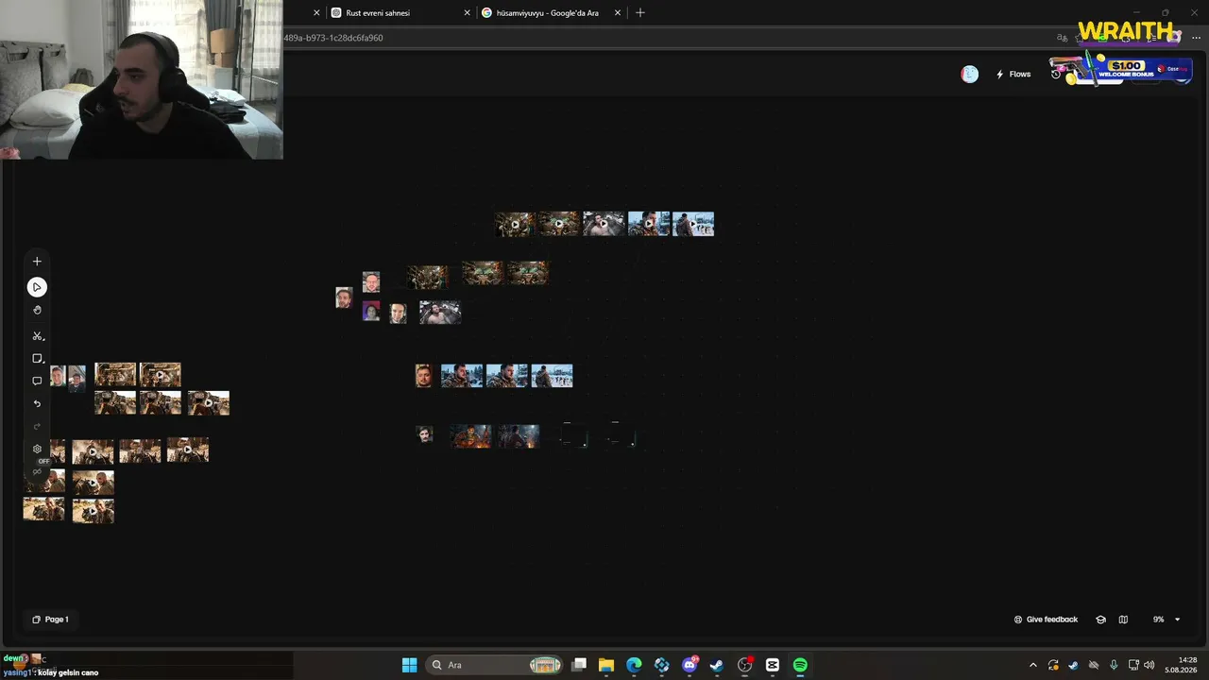Select the rightmost snowy scene thumbnail in top row
Viewport: 1209px width, 680px height.
pos(693,224)
